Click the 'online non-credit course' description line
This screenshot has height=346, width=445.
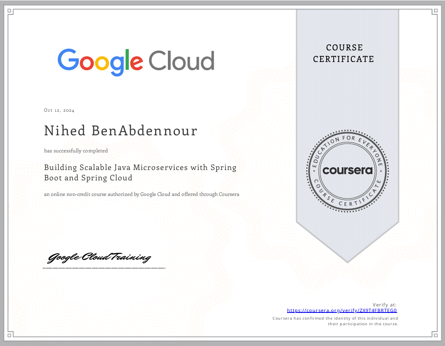click(142, 194)
